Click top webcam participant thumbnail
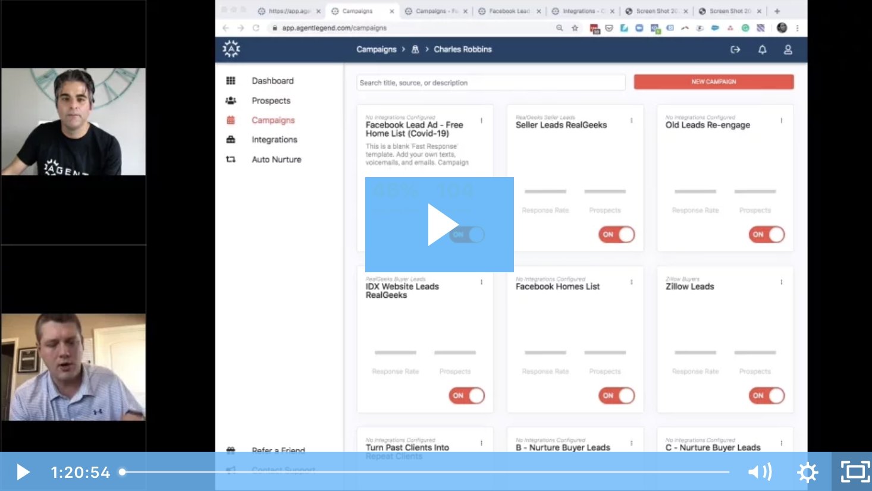Screen dimensions: 872x491 tap(73, 122)
